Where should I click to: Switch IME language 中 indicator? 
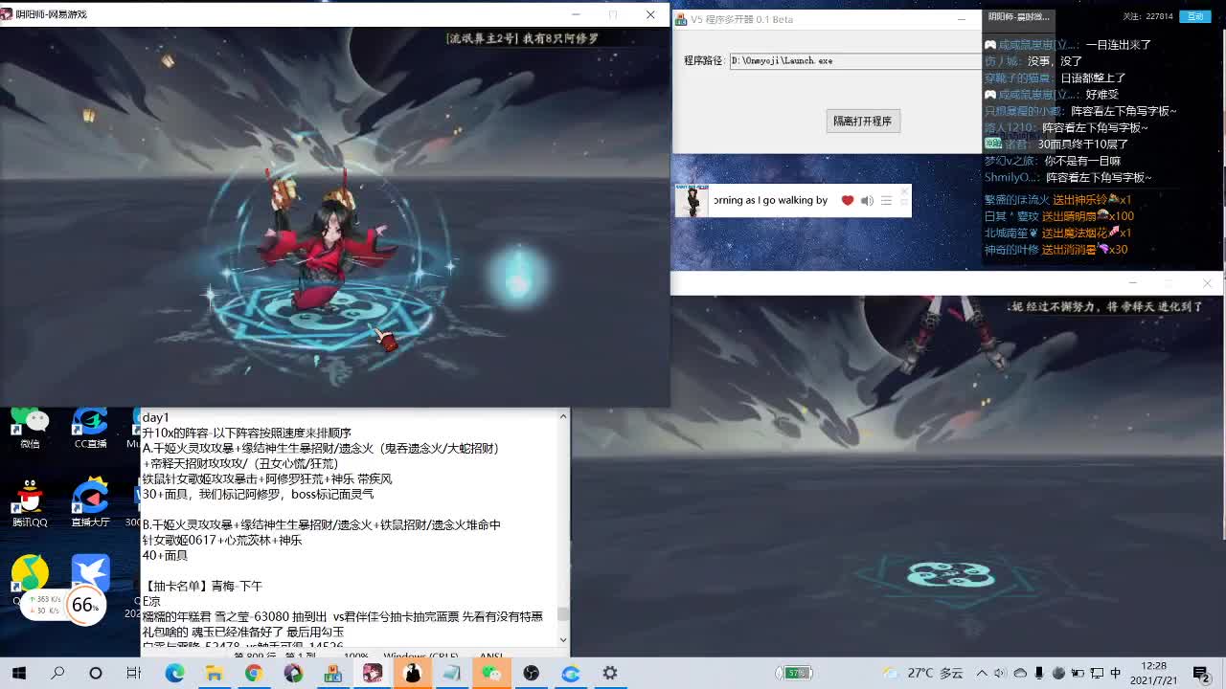(1115, 673)
